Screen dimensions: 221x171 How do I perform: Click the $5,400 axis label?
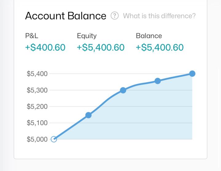pos(37,74)
